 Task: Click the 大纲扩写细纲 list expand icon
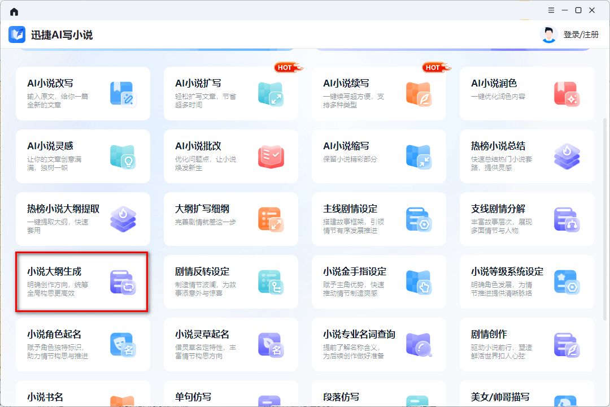point(271,219)
